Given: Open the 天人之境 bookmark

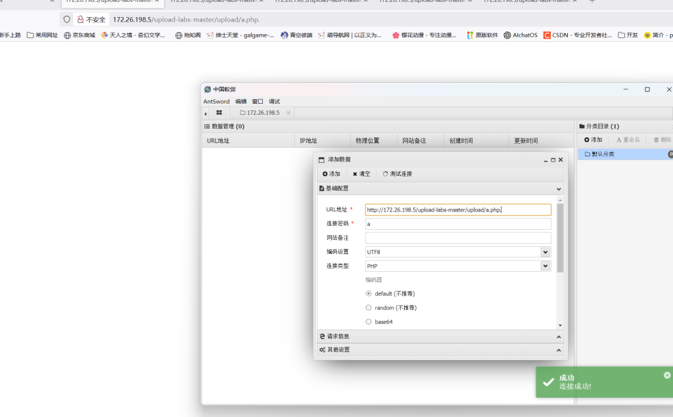Looking at the screenshot, I should (133, 35).
